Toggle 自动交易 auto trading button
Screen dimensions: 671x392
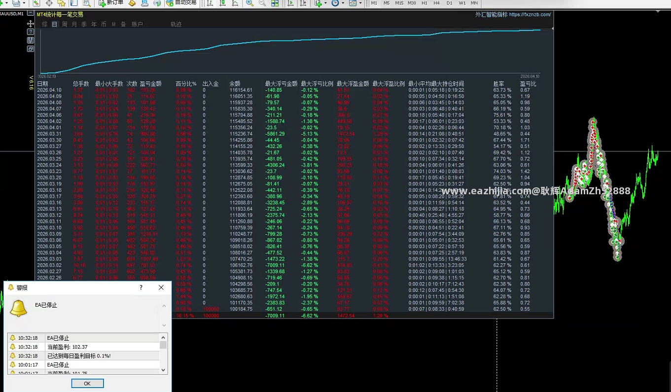[x=181, y=3]
